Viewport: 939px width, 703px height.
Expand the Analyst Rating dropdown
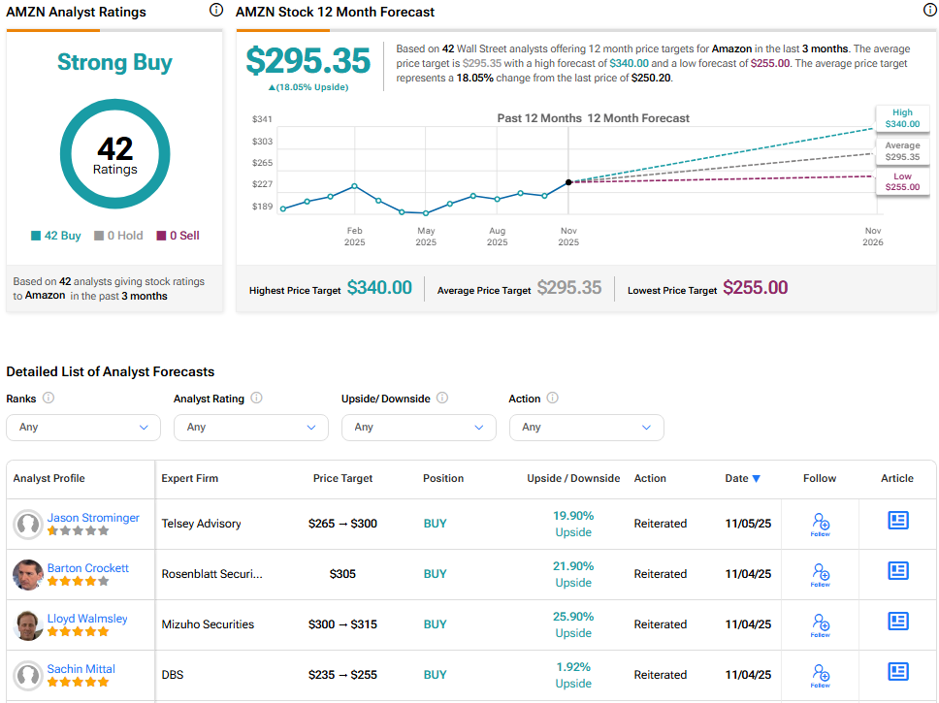point(250,427)
